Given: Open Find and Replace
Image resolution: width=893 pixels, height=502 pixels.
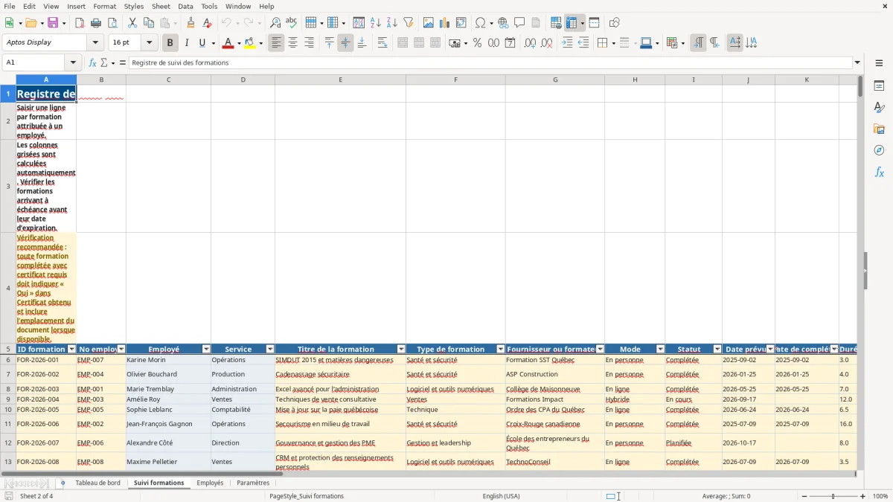Looking at the screenshot, I should point(275,23).
